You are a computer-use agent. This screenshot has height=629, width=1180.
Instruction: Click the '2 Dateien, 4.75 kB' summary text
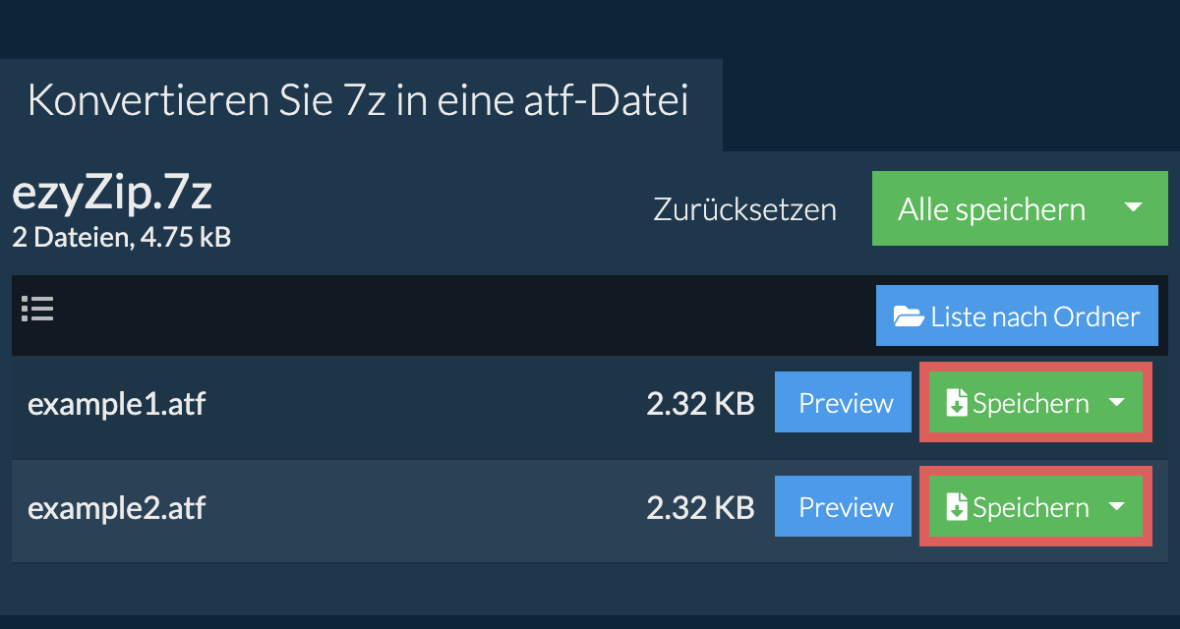(121, 237)
